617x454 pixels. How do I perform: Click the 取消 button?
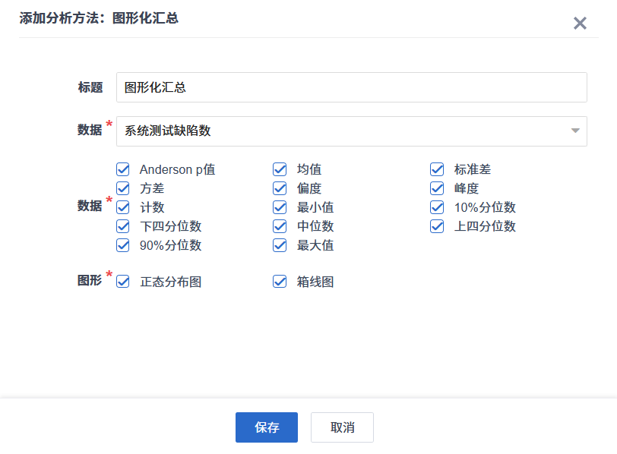pyautogui.click(x=342, y=427)
